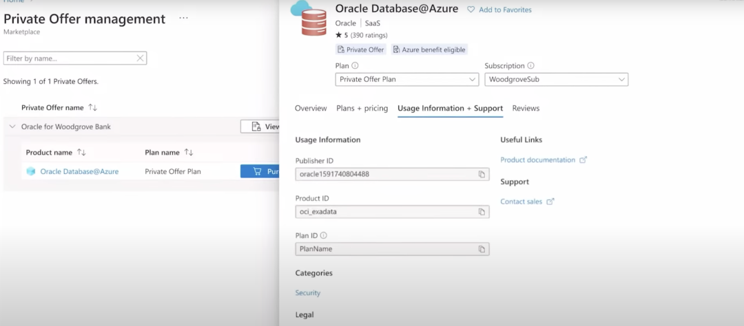The height and width of the screenshot is (326, 744).
Task: Click the info icon next to Plan
Action: click(x=355, y=66)
